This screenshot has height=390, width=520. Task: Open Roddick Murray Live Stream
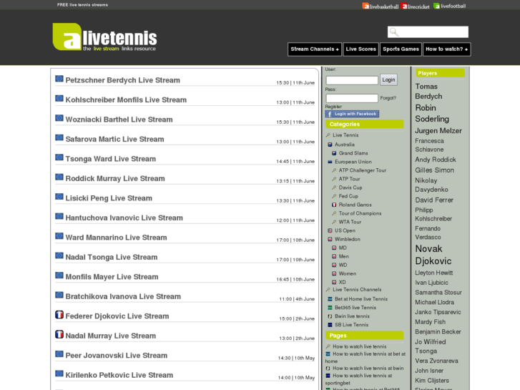point(115,179)
